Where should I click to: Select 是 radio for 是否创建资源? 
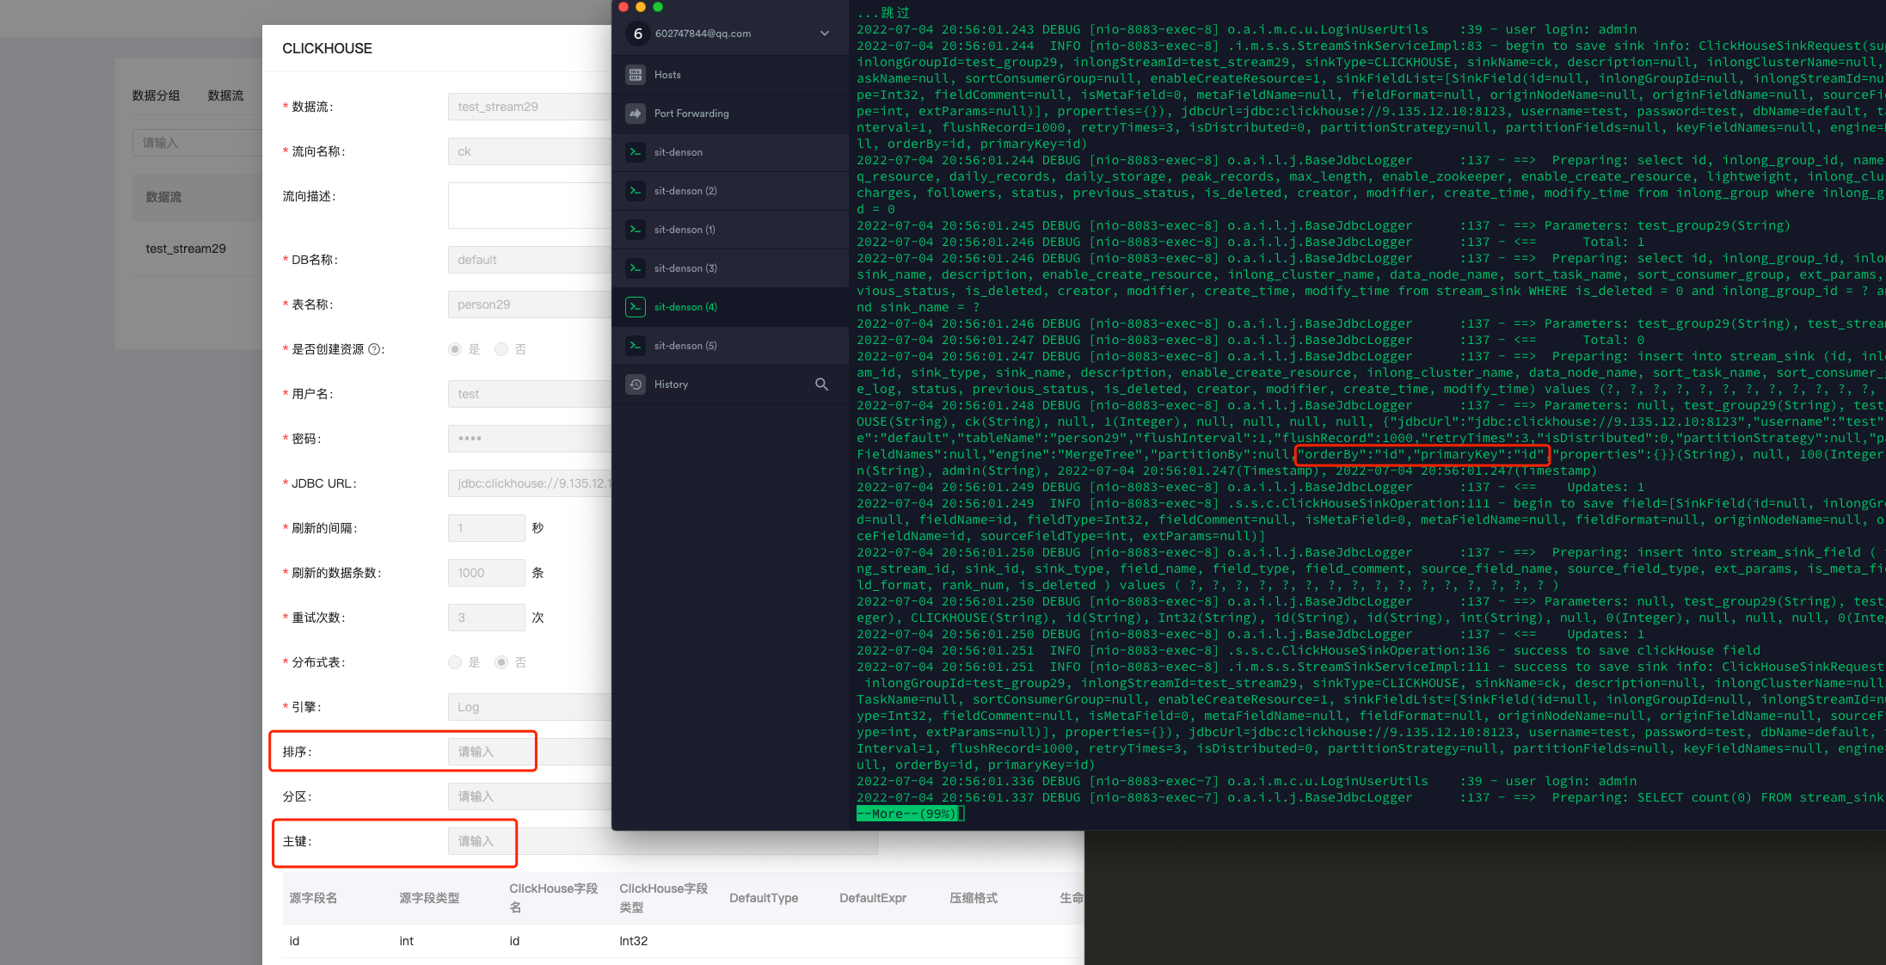[455, 349]
